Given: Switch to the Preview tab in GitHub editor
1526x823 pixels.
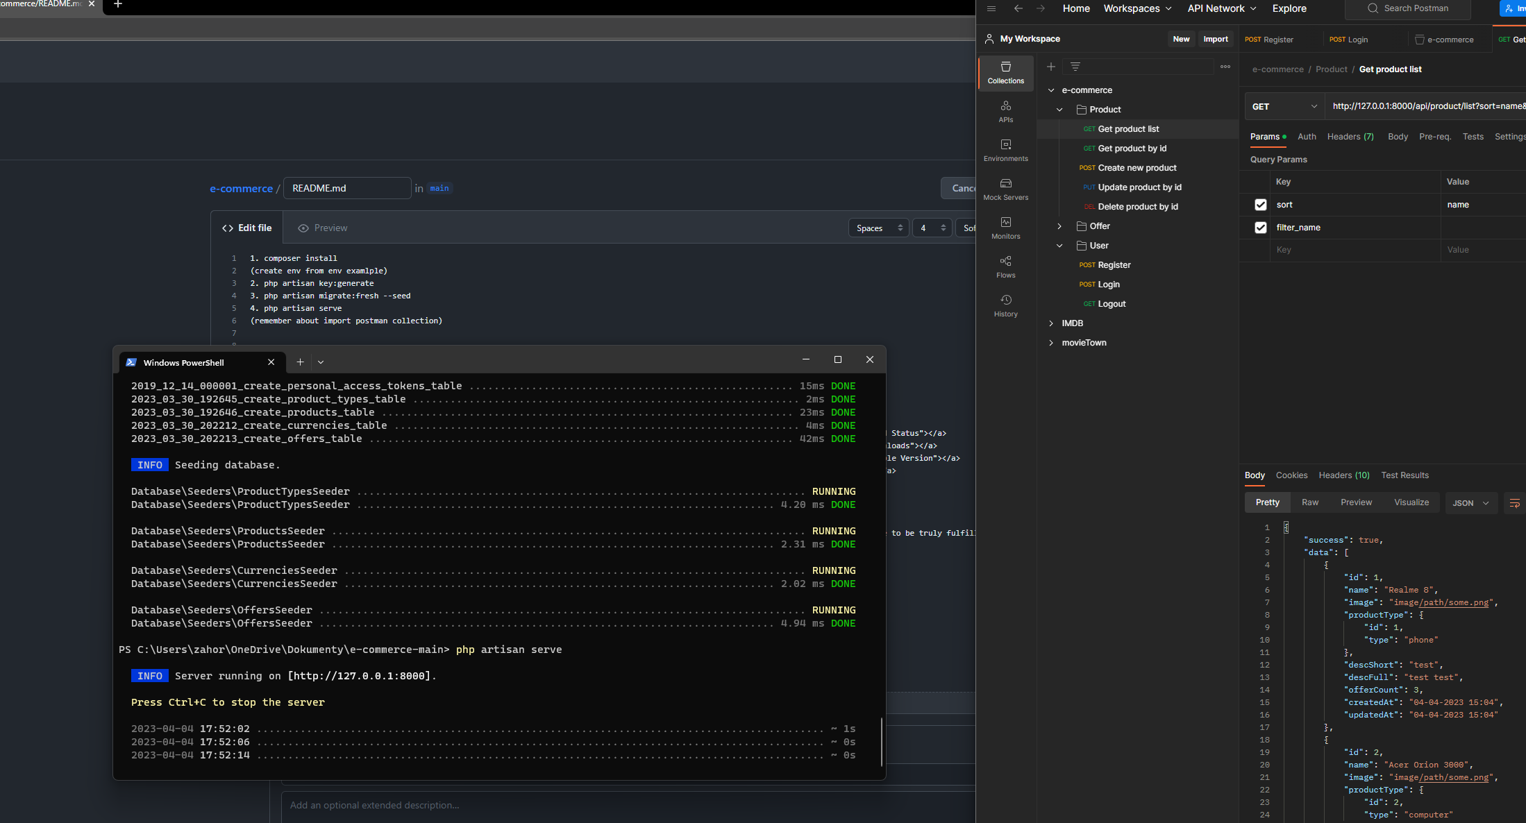Looking at the screenshot, I should click(323, 228).
